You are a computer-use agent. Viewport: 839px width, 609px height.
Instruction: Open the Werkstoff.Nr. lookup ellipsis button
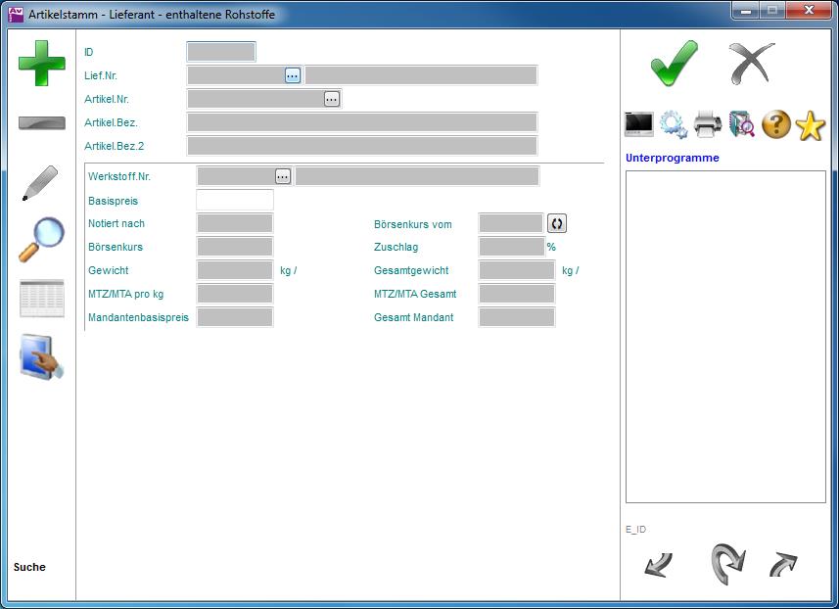[283, 176]
